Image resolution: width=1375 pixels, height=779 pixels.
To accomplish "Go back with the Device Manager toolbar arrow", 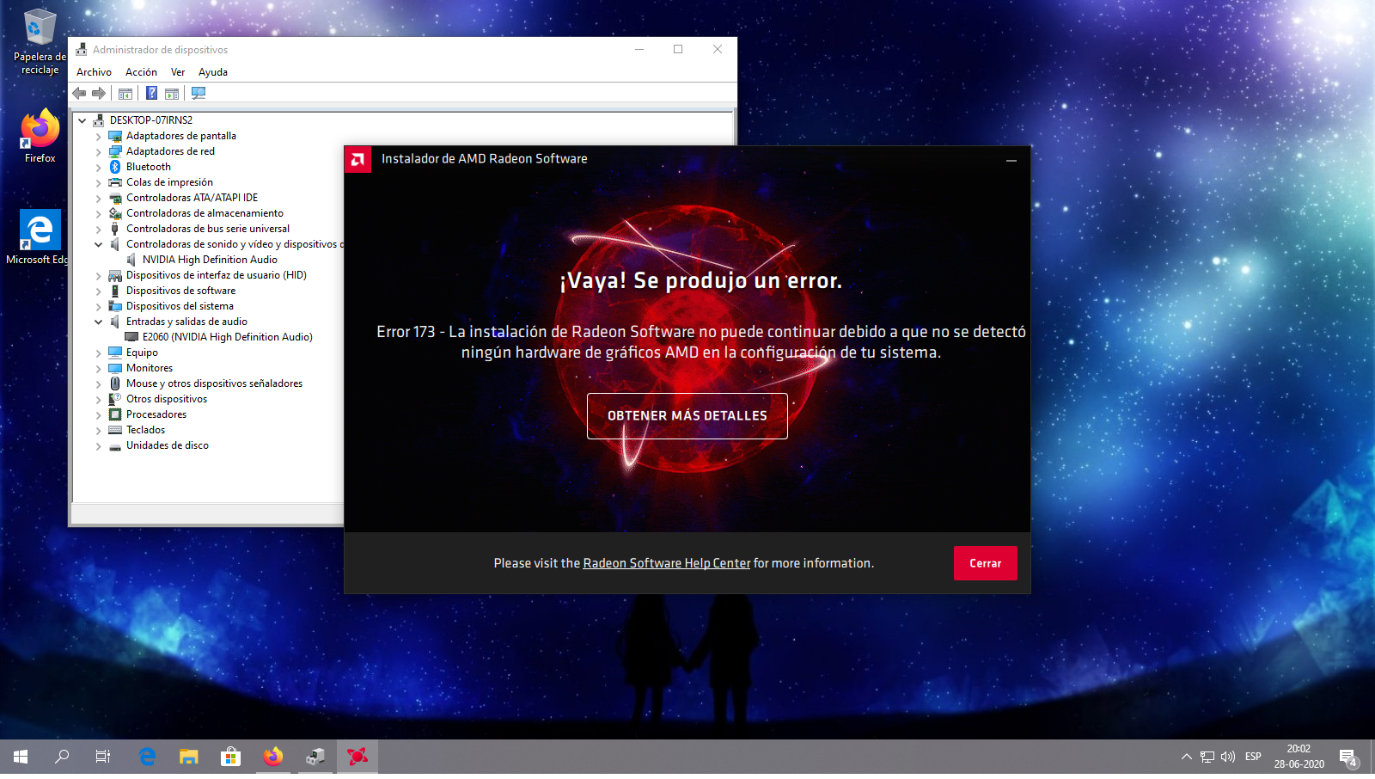I will coord(80,93).
